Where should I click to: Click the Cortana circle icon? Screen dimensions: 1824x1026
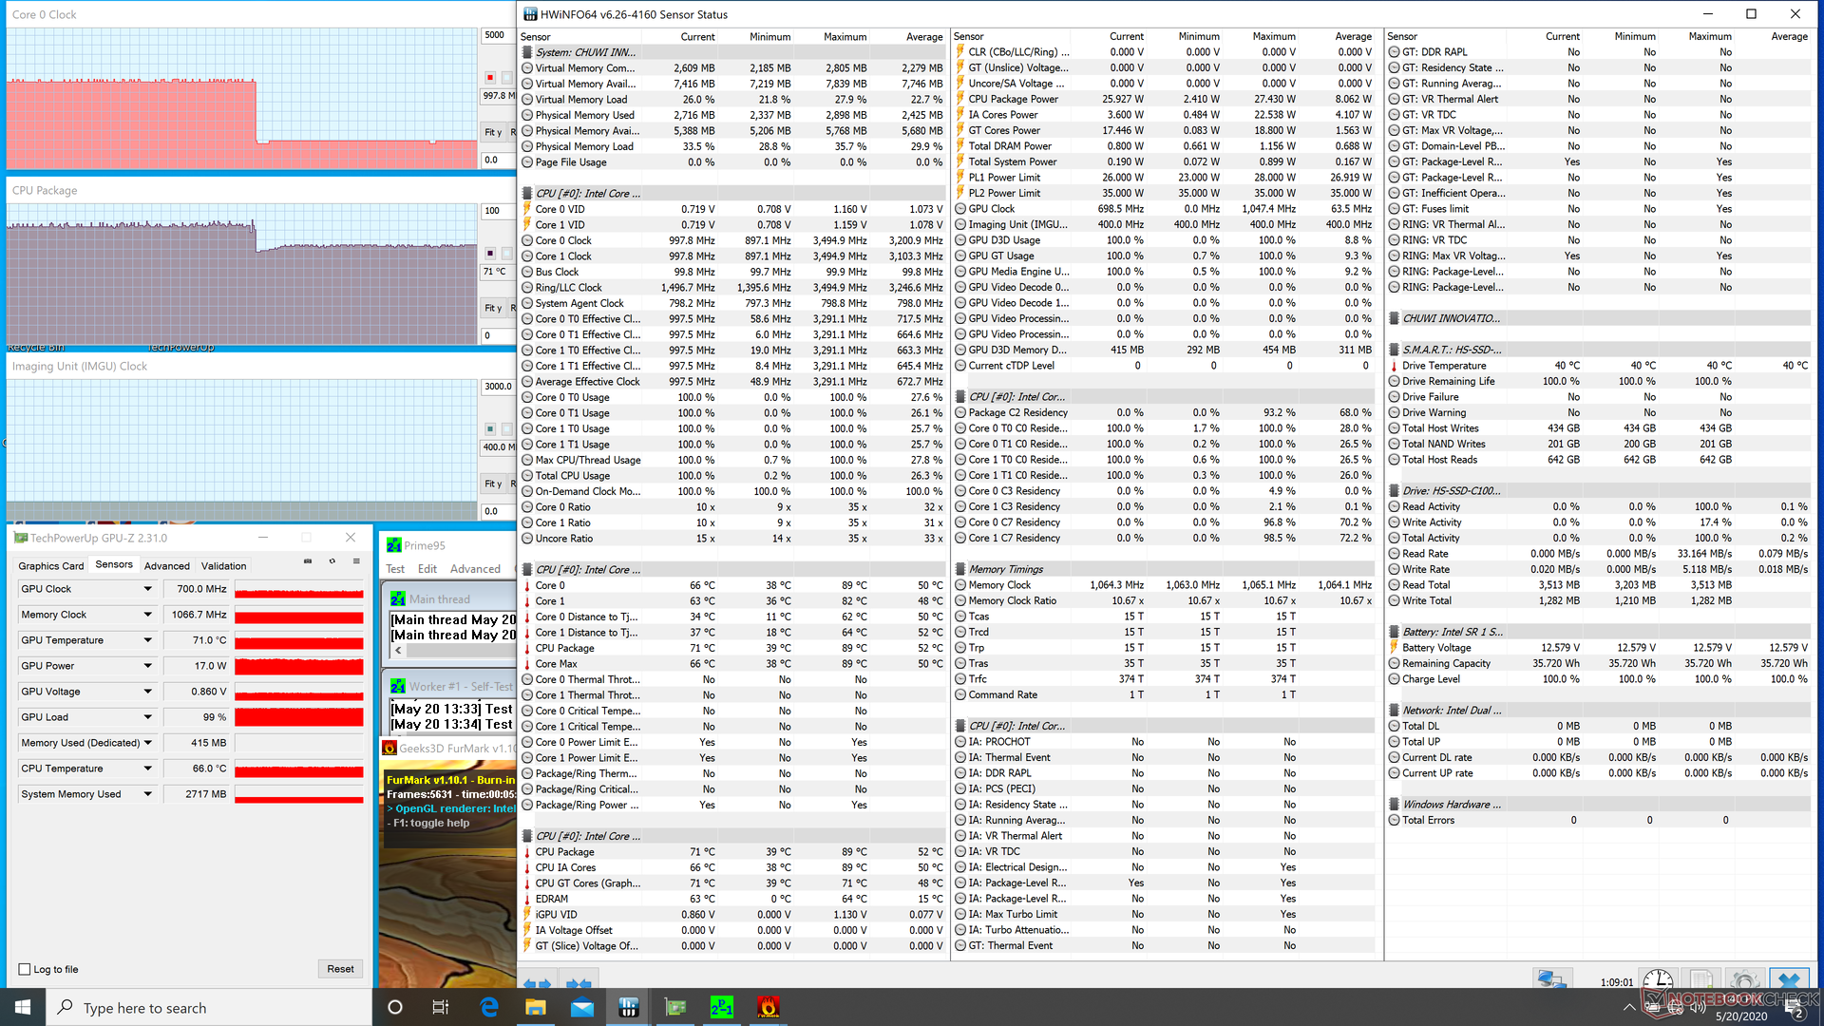[x=395, y=1007]
